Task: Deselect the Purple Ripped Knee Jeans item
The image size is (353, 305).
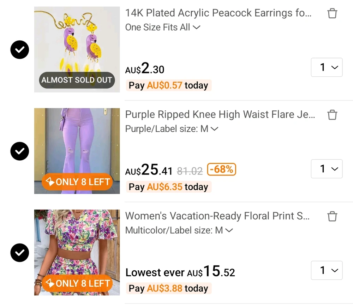Action: [x=20, y=151]
